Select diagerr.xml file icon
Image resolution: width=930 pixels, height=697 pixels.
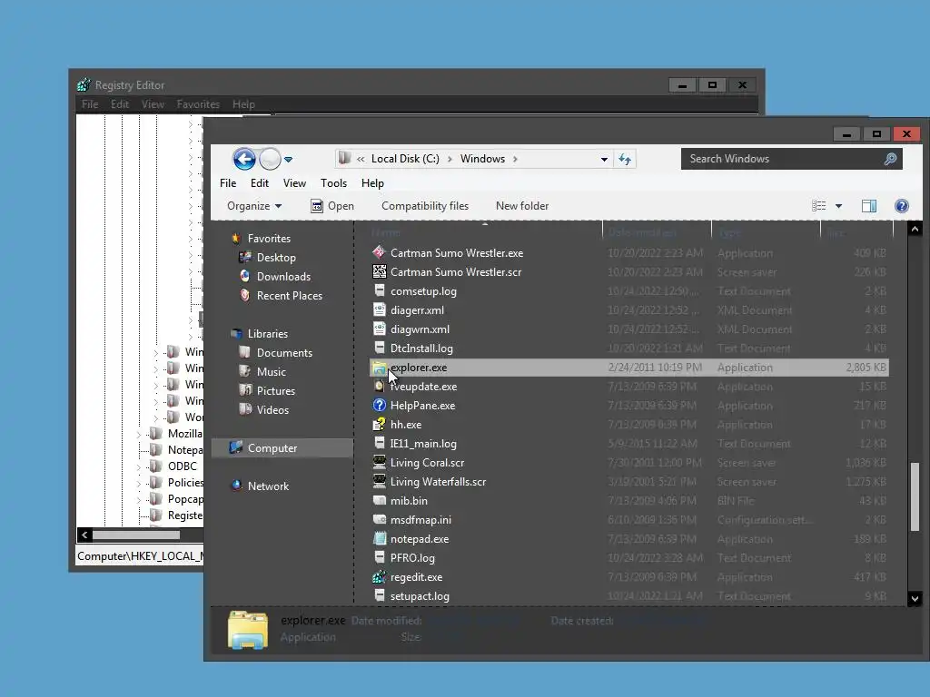379,309
